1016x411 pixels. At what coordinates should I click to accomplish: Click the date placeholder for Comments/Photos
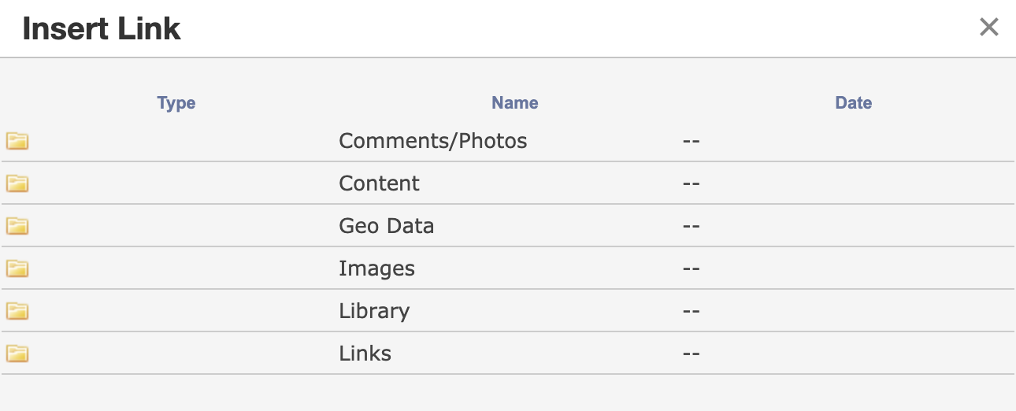[x=692, y=141]
